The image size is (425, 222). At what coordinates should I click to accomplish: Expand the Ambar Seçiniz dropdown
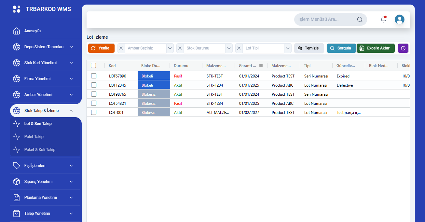170,48
